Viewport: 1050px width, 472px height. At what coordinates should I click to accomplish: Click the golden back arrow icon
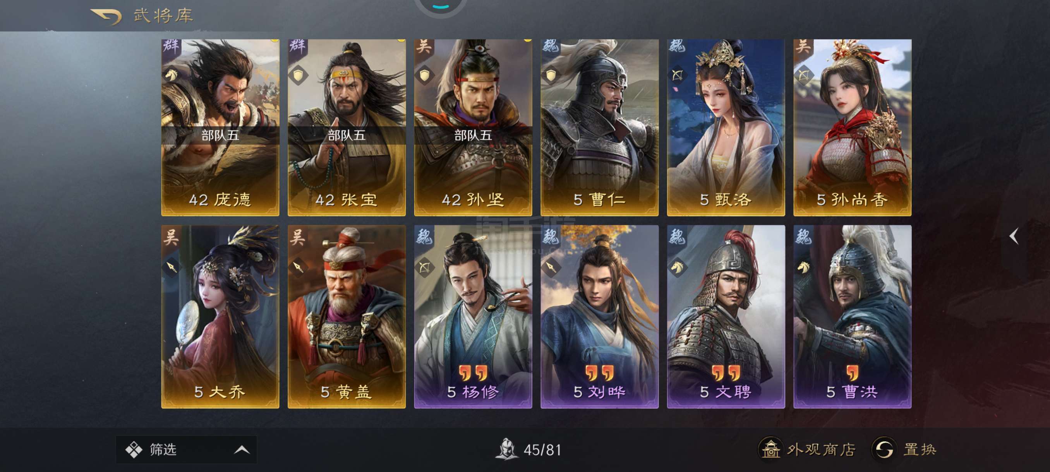tap(106, 16)
